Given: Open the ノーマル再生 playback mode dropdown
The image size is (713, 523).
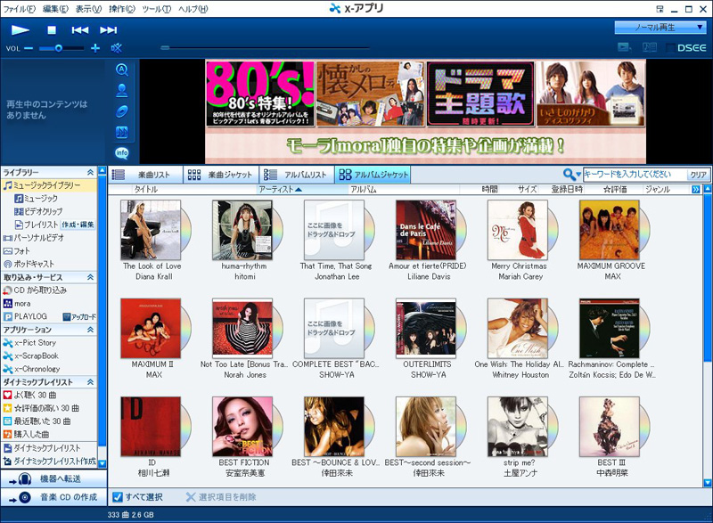Looking at the screenshot, I should click(660, 28).
